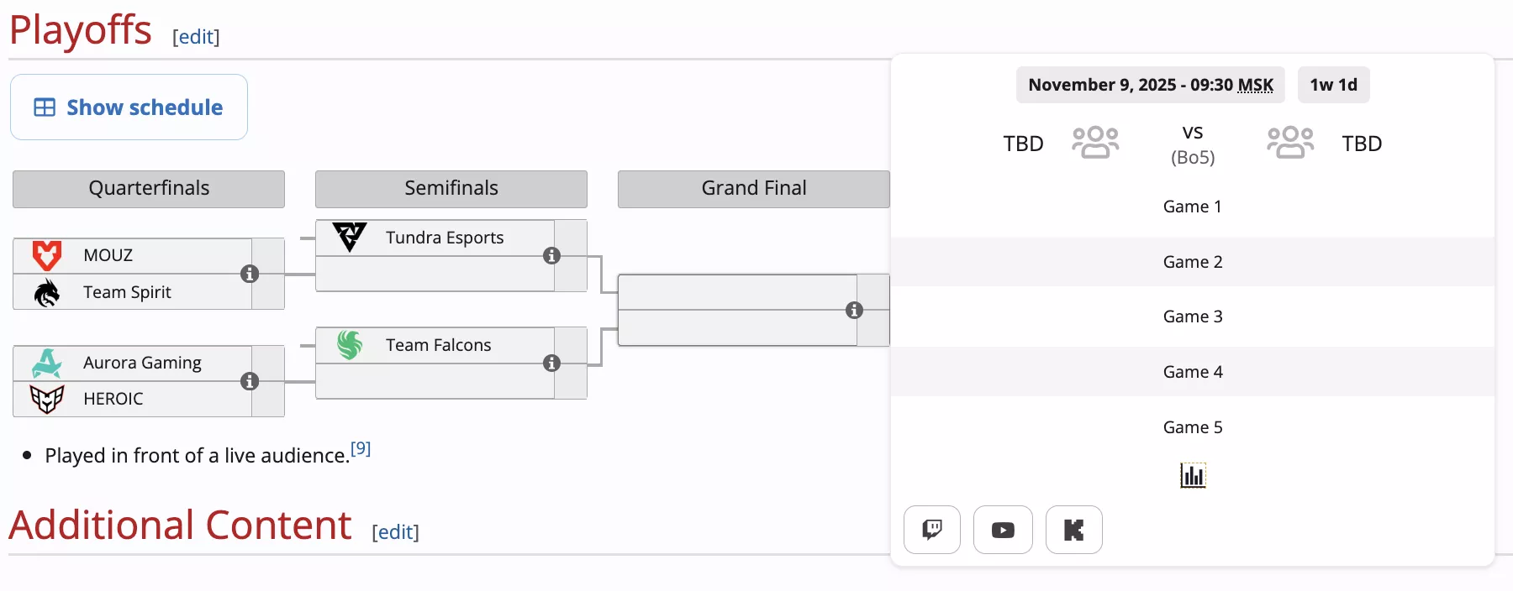Click the Team Falcons name
The image size is (1513, 591).
click(438, 345)
